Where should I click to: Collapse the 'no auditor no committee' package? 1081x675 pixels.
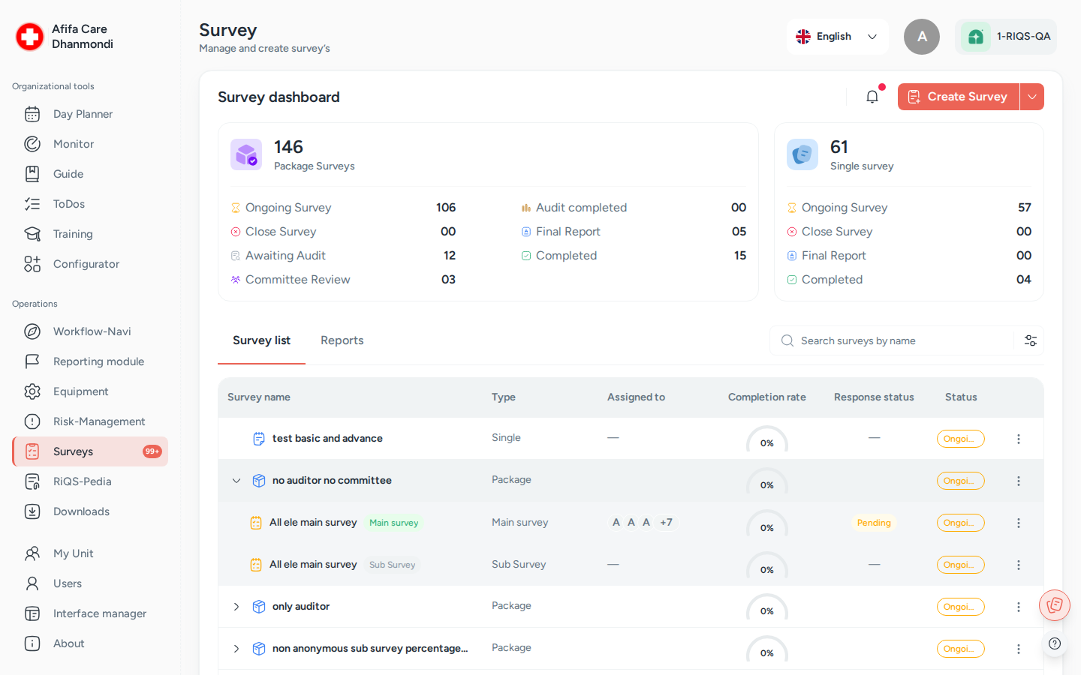coord(236,481)
